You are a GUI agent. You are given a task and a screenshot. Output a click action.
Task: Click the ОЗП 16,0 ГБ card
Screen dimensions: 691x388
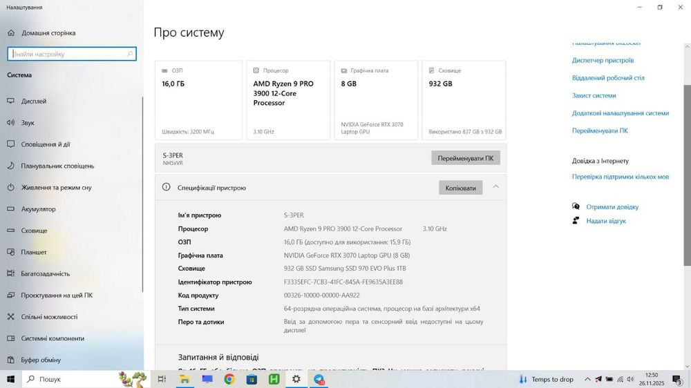pyautogui.click(x=198, y=100)
